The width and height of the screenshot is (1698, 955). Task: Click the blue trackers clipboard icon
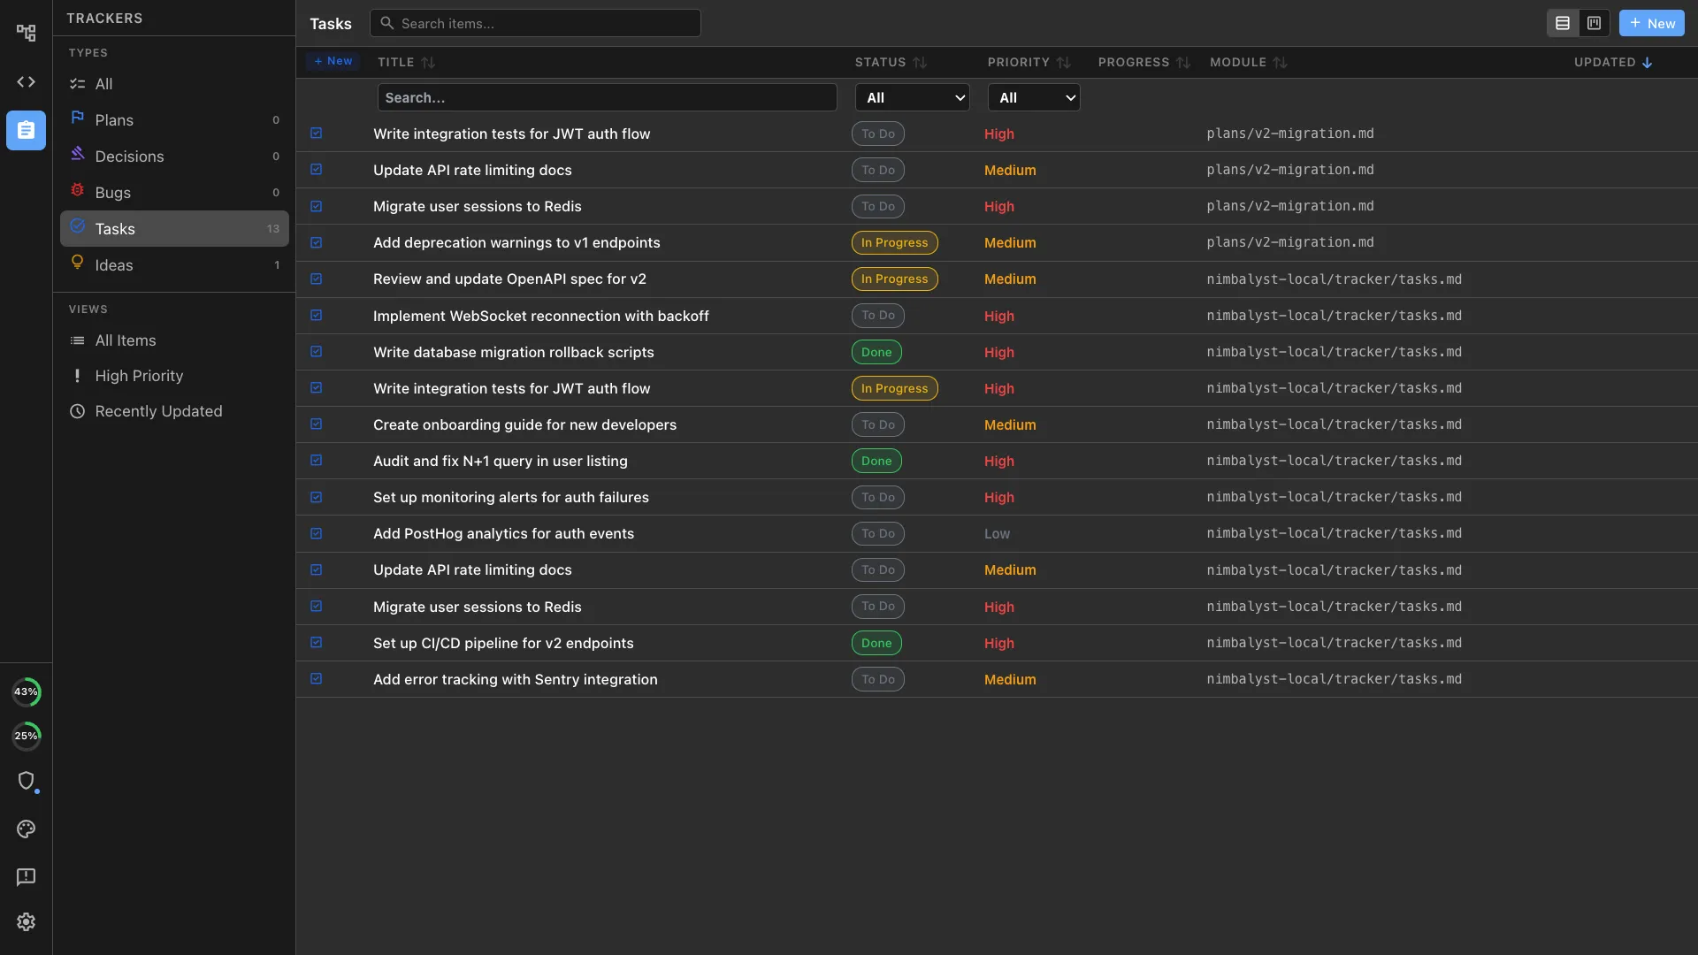tap(26, 130)
